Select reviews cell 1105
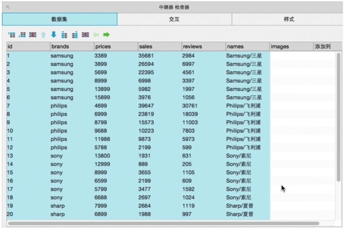This screenshot has width=345, height=229. (188, 172)
